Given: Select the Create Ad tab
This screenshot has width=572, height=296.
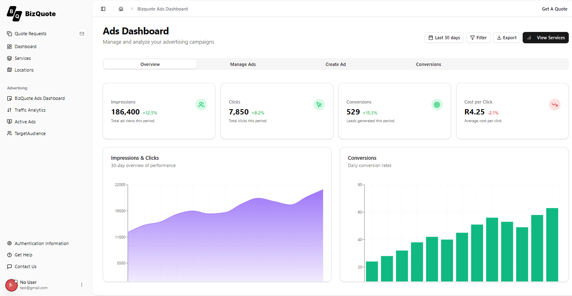Looking at the screenshot, I should point(335,65).
